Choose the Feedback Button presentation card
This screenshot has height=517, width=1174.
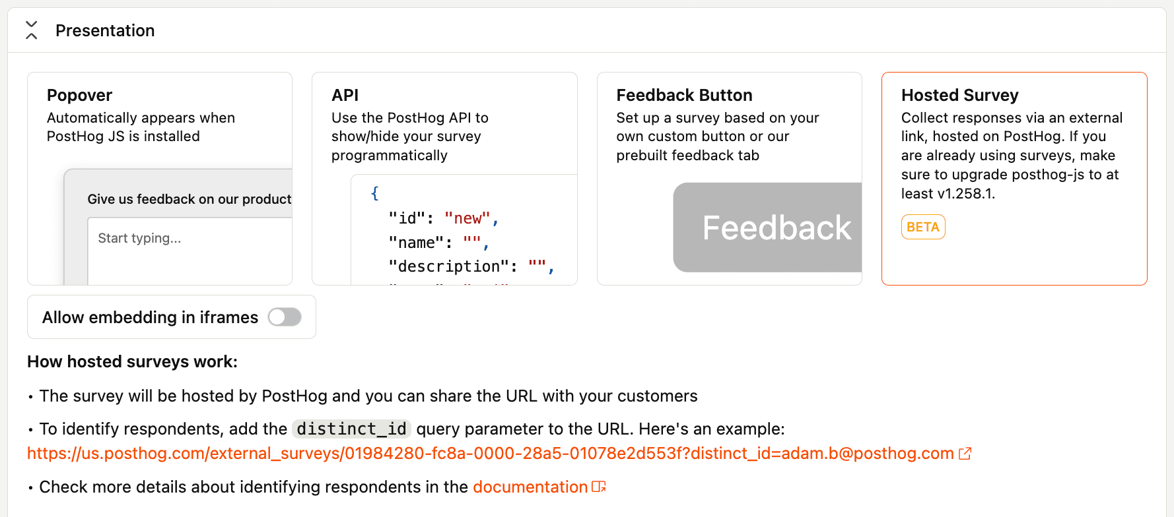pyautogui.click(x=730, y=179)
